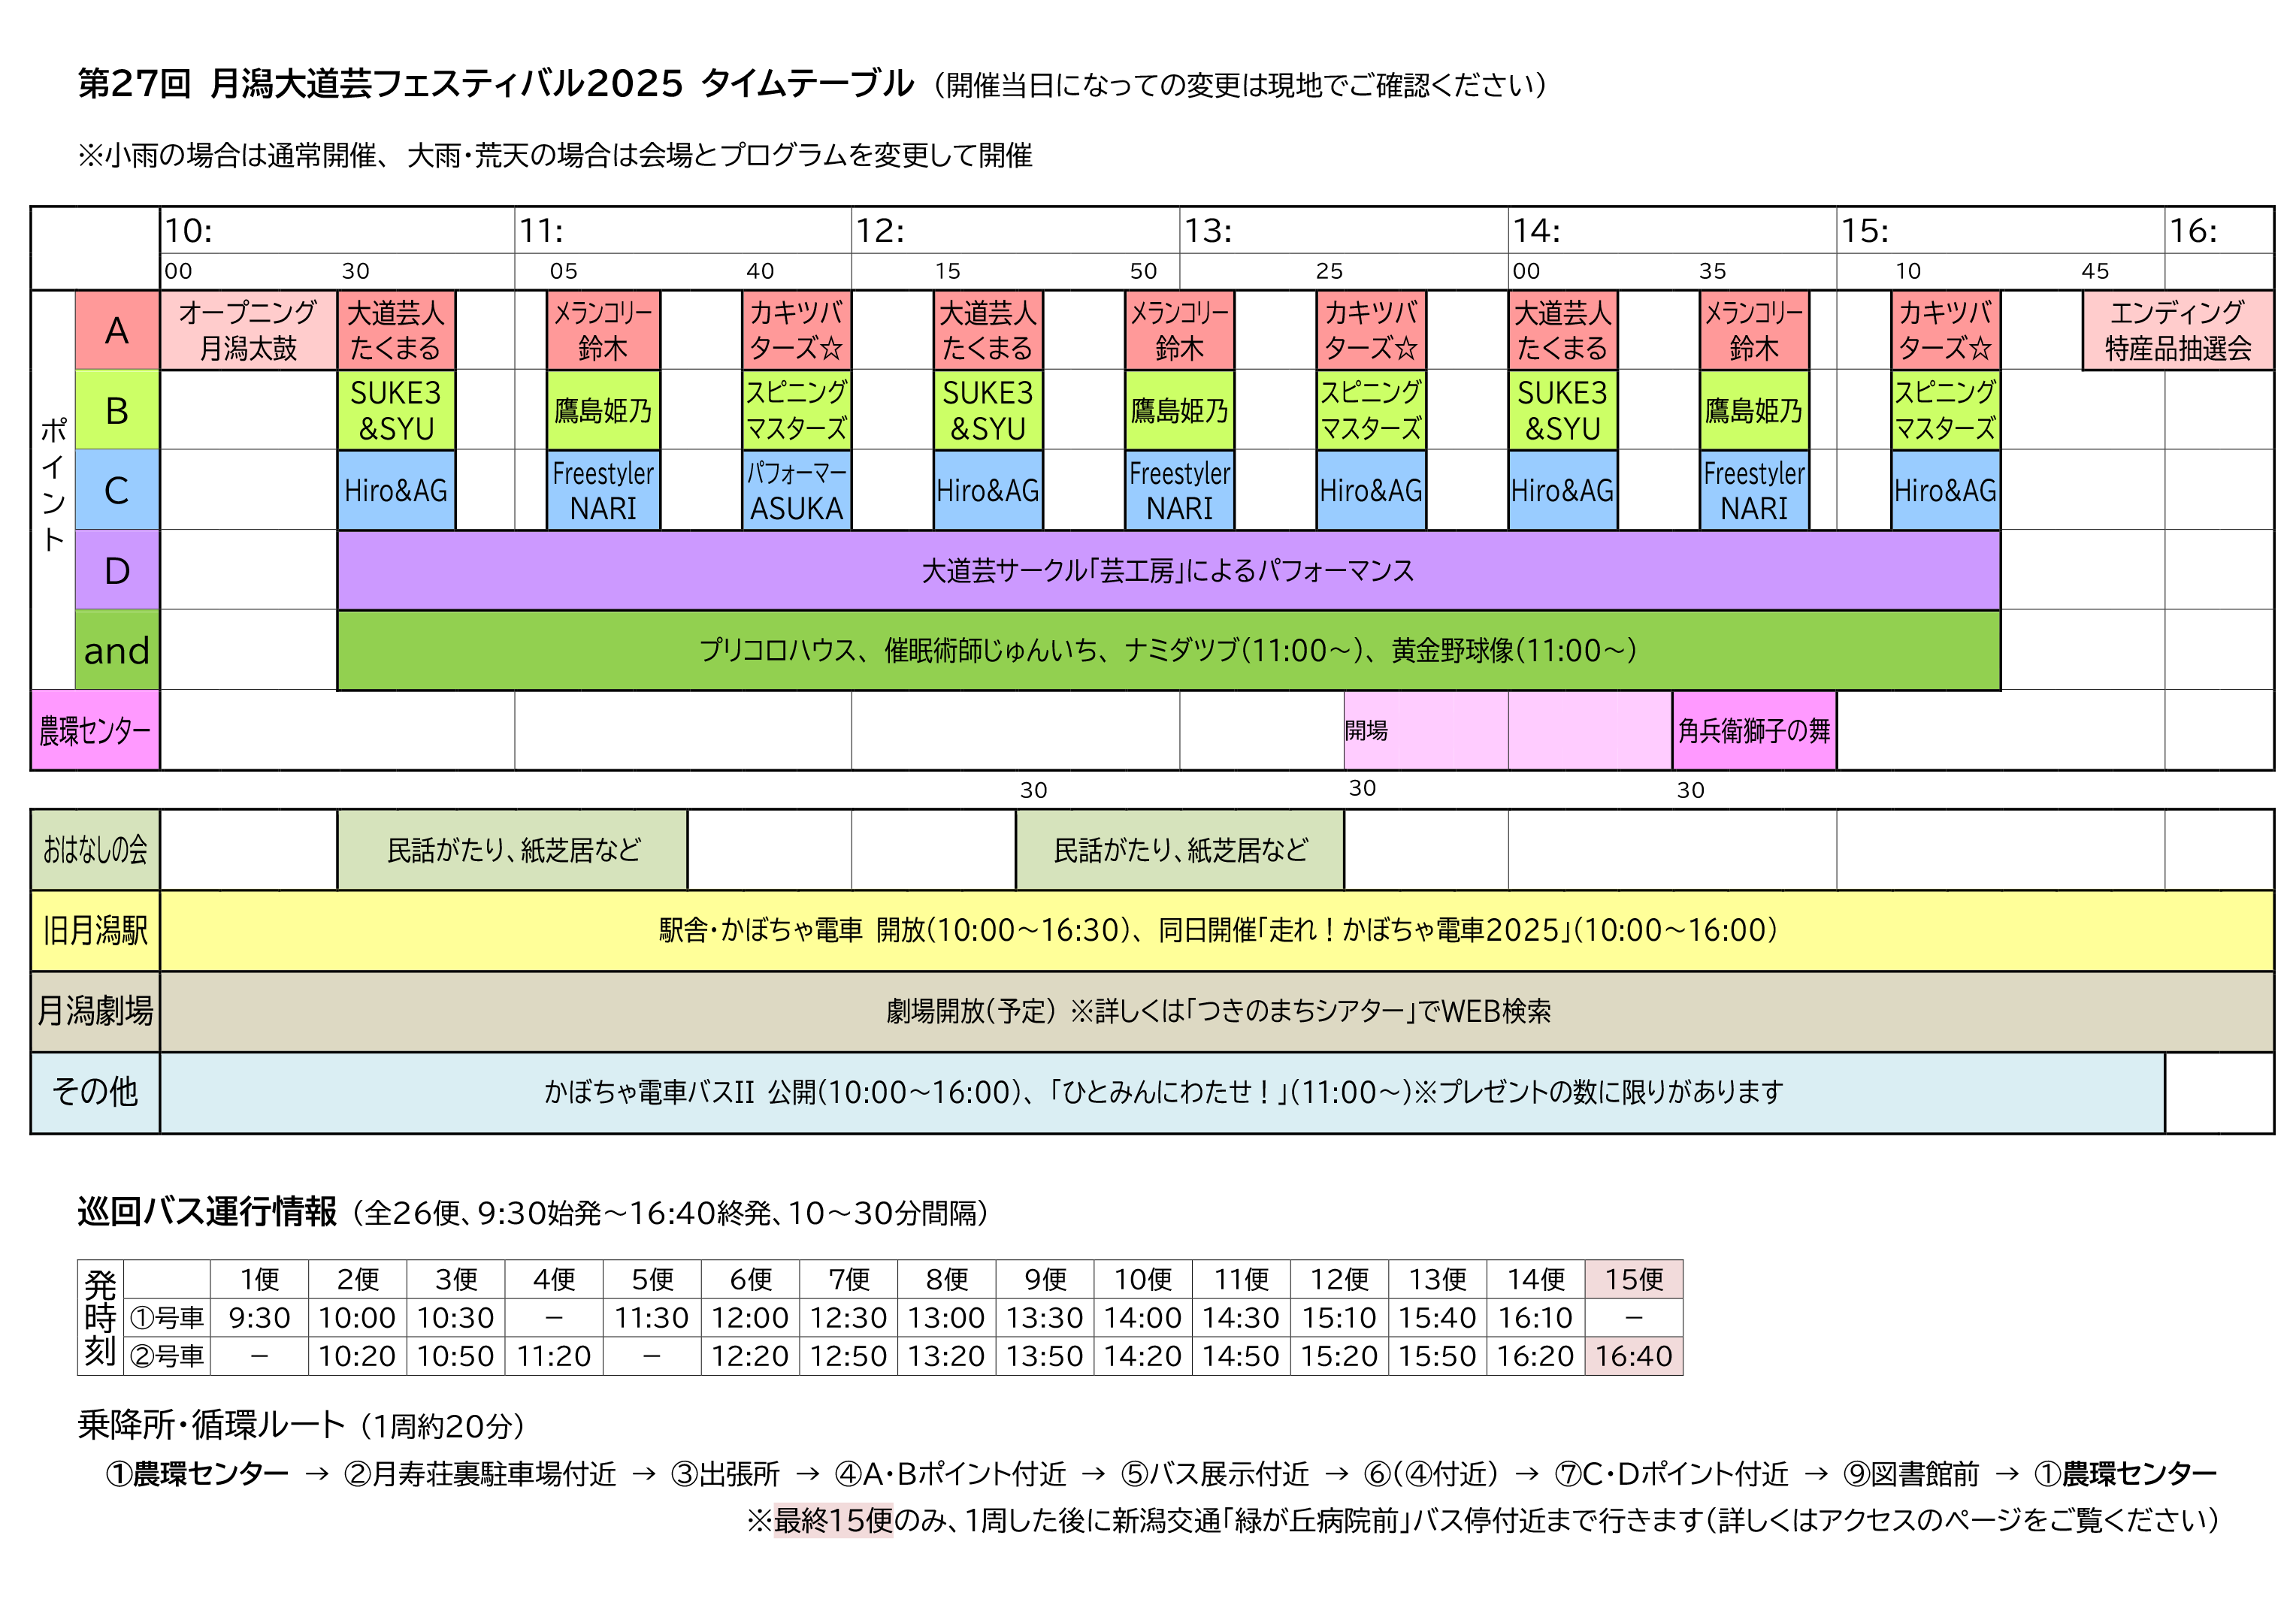Click the '12便' column header
The image size is (2296, 1623).
tap(1340, 1280)
